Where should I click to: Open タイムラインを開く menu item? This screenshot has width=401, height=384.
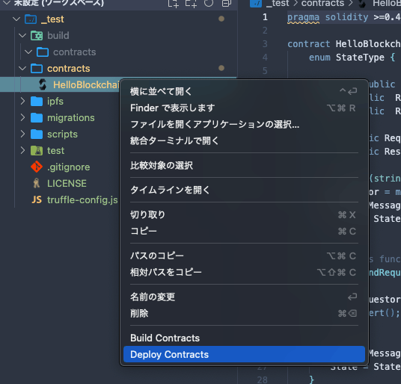pos(244,190)
